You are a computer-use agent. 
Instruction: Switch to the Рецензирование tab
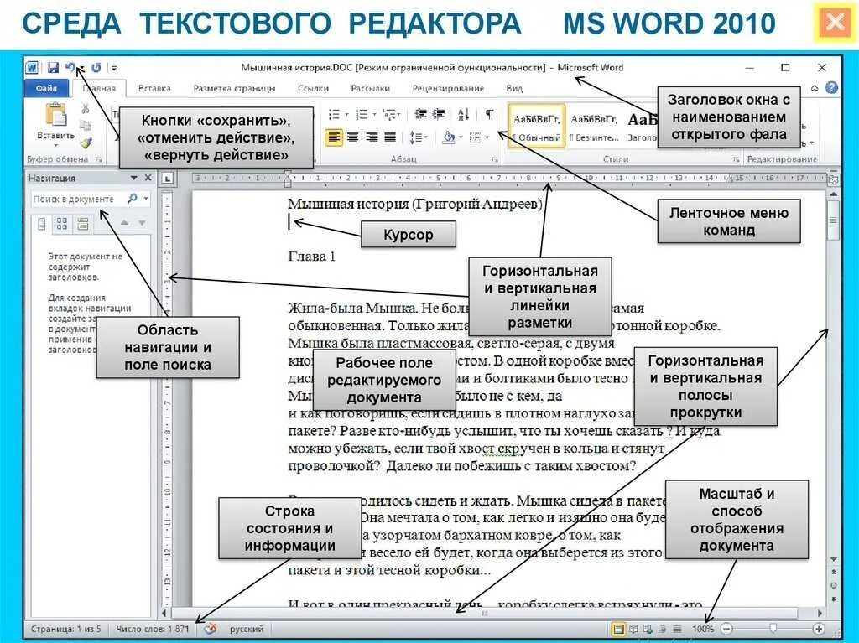[x=448, y=88]
